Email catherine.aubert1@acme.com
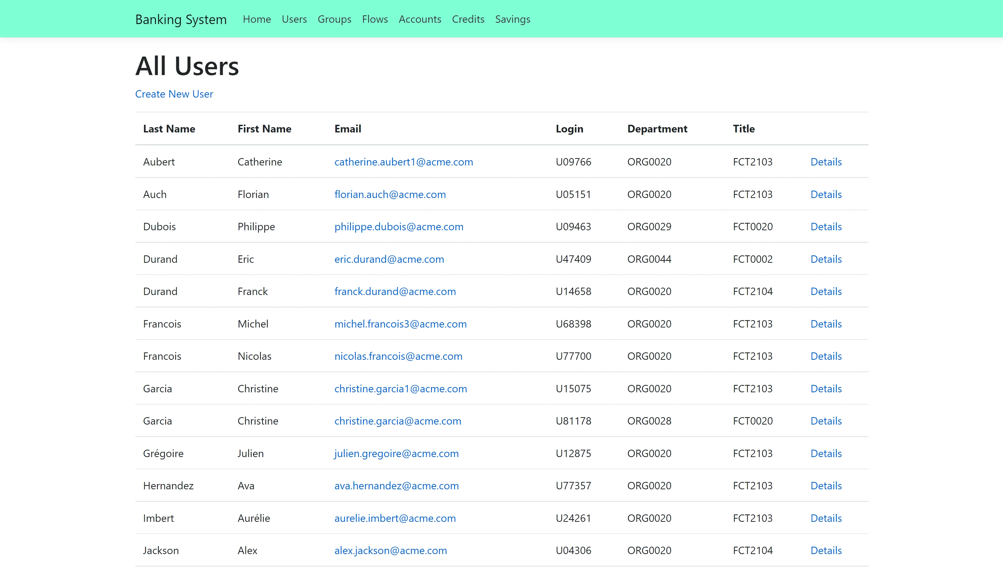Image resolution: width=1003 pixels, height=571 pixels. click(x=403, y=162)
